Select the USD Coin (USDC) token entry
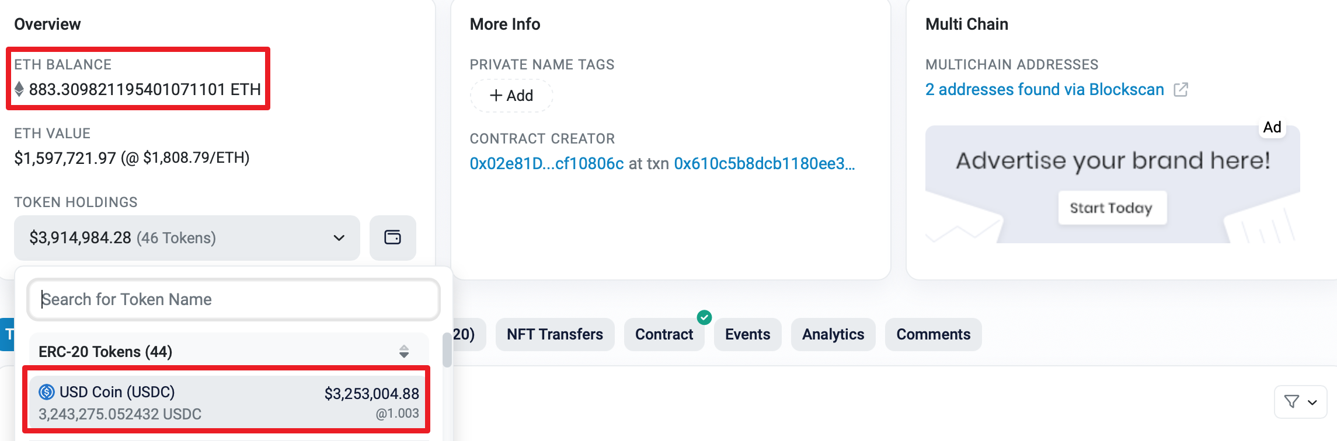This screenshot has height=441, width=1337. point(229,402)
